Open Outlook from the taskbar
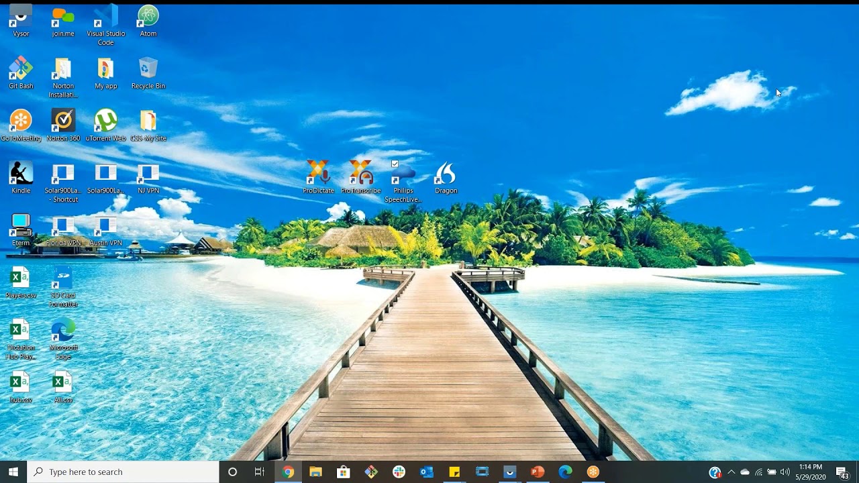 pyautogui.click(x=427, y=472)
